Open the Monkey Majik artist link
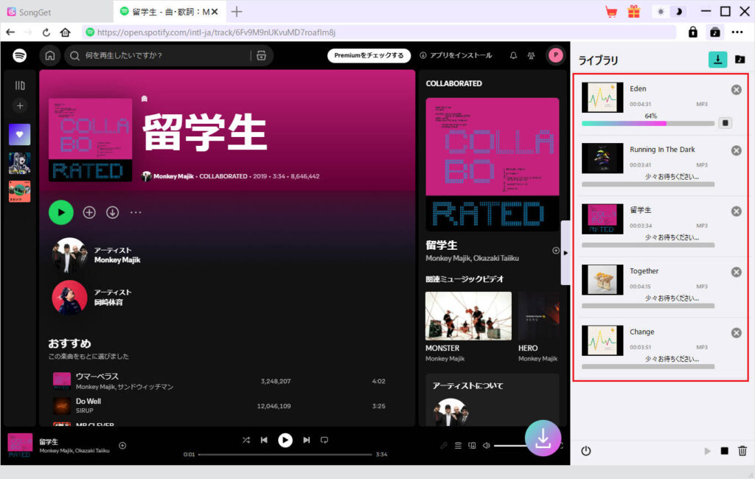Viewport: 755px width, 479px height. [117, 259]
